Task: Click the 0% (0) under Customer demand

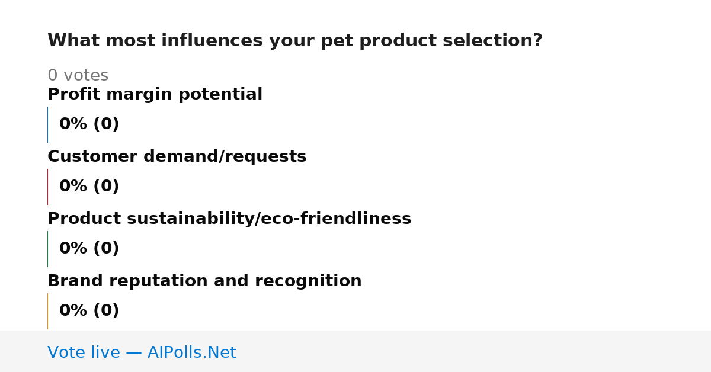Action: tap(89, 187)
